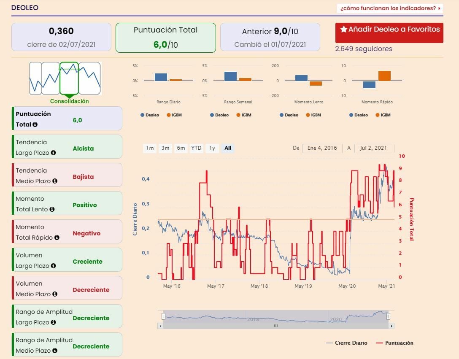The width and height of the screenshot is (459, 359).
Task: Toggle Deoleo series in Momento Lento legend
Action: (x=289, y=115)
